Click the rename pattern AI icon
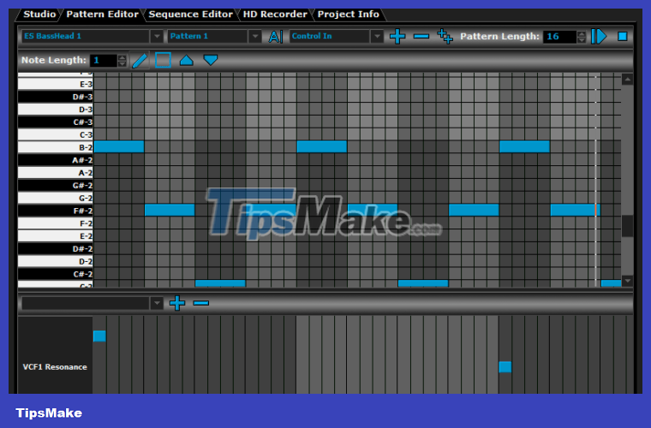 tap(275, 37)
